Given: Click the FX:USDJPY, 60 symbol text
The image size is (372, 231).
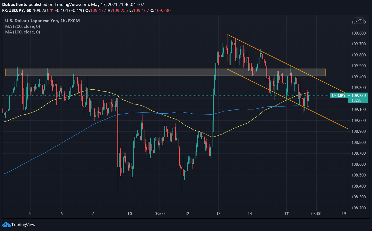Looking at the screenshot, I should coord(17,11).
